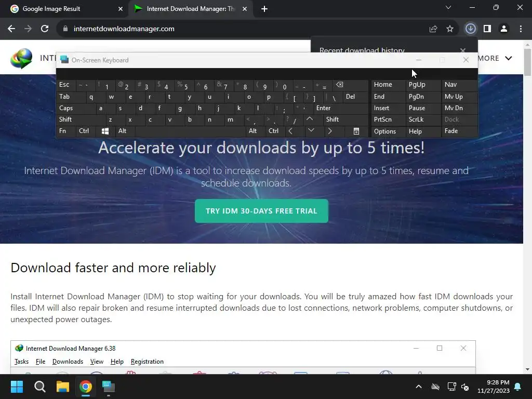Screen dimensions: 532x399
Task: Open the View menu in IDM screenshot
Action: click(x=97, y=362)
